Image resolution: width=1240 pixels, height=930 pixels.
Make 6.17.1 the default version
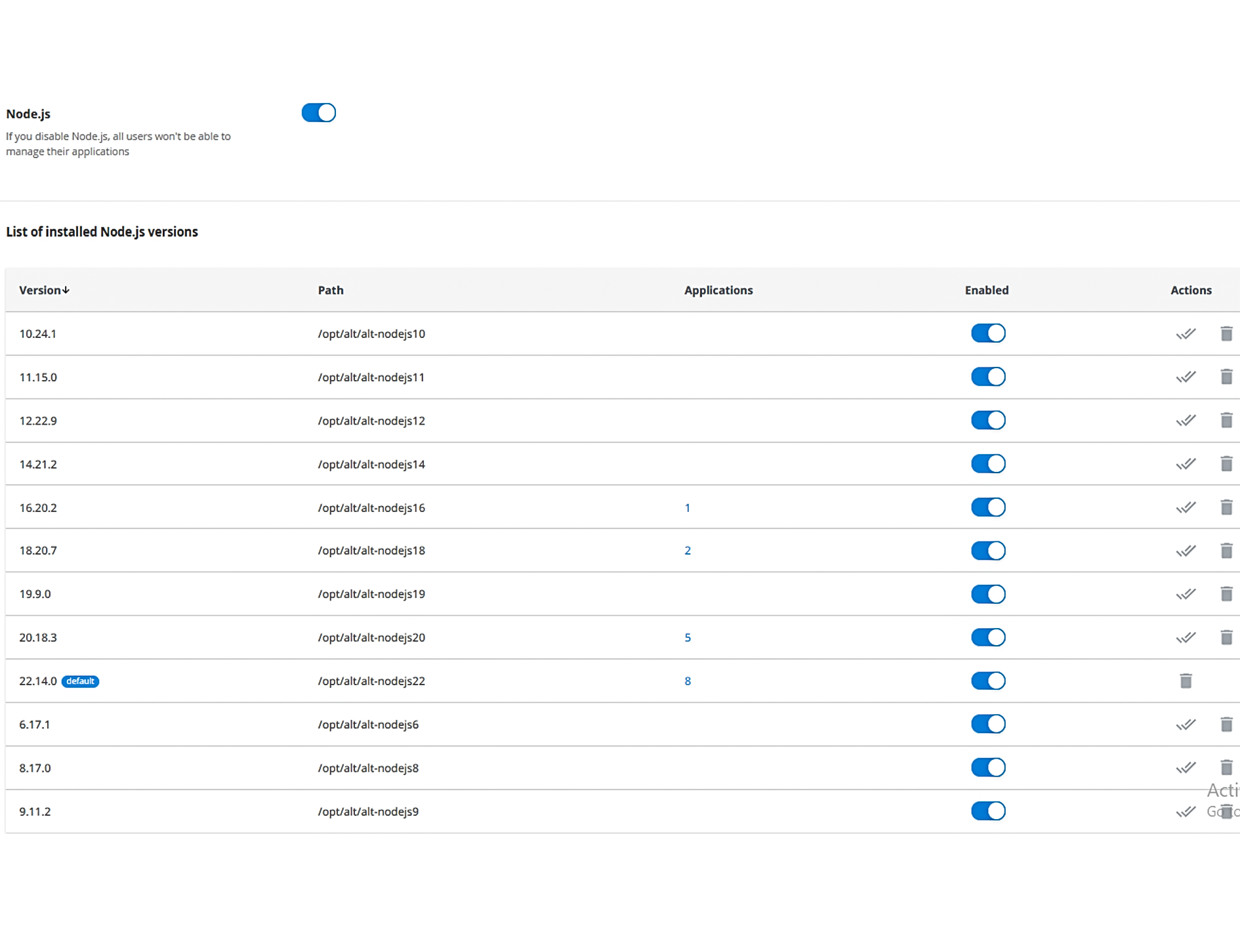point(1186,724)
